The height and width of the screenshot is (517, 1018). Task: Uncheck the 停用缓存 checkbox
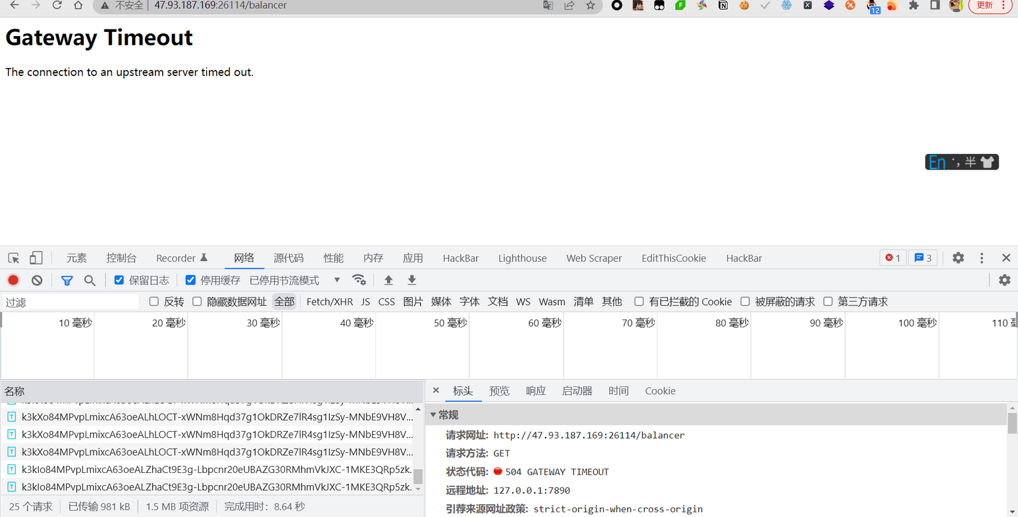[191, 280]
